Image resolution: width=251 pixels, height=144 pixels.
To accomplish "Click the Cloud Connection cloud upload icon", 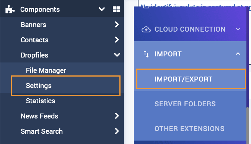I will [146, 29].
